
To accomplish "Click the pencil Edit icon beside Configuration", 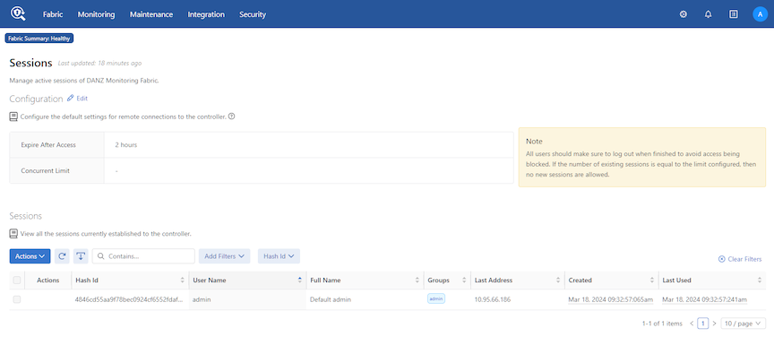I will [71, 99].
